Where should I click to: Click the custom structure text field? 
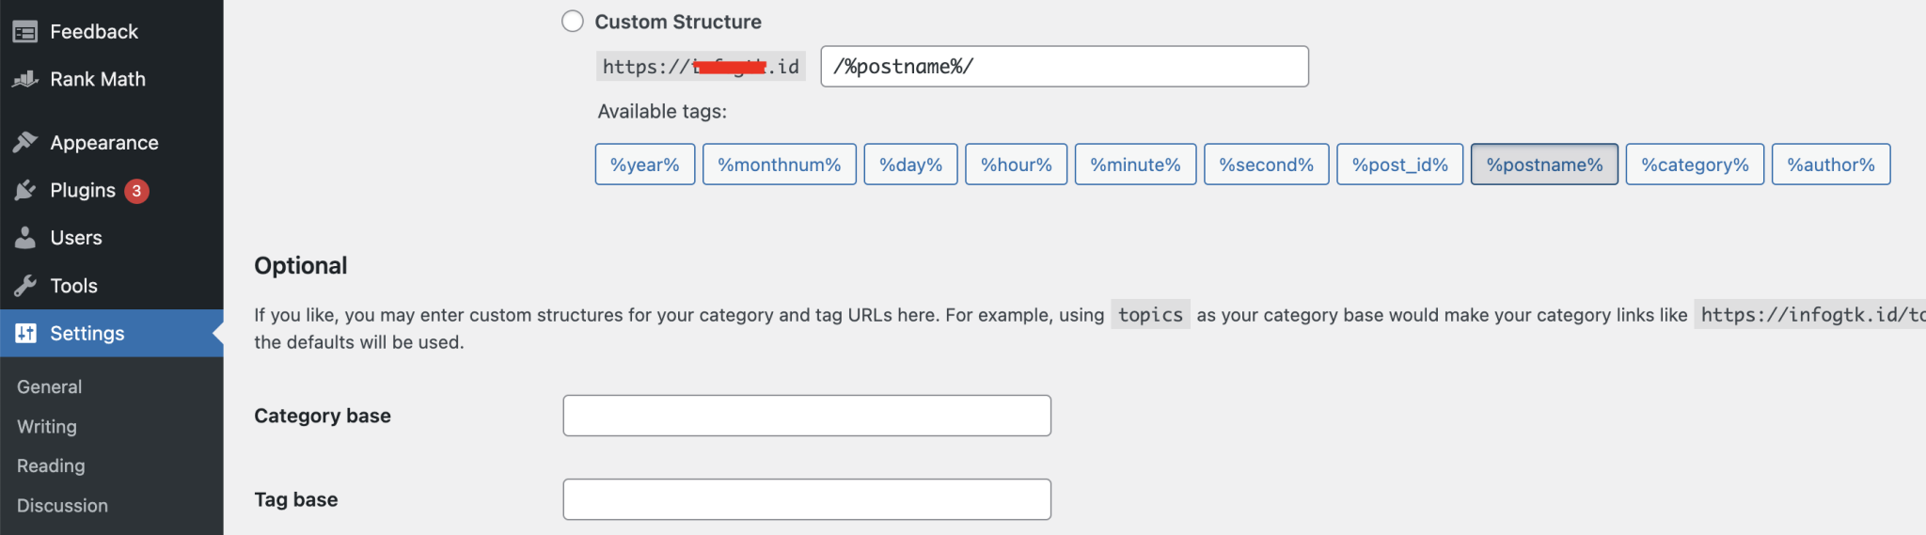1064,67
